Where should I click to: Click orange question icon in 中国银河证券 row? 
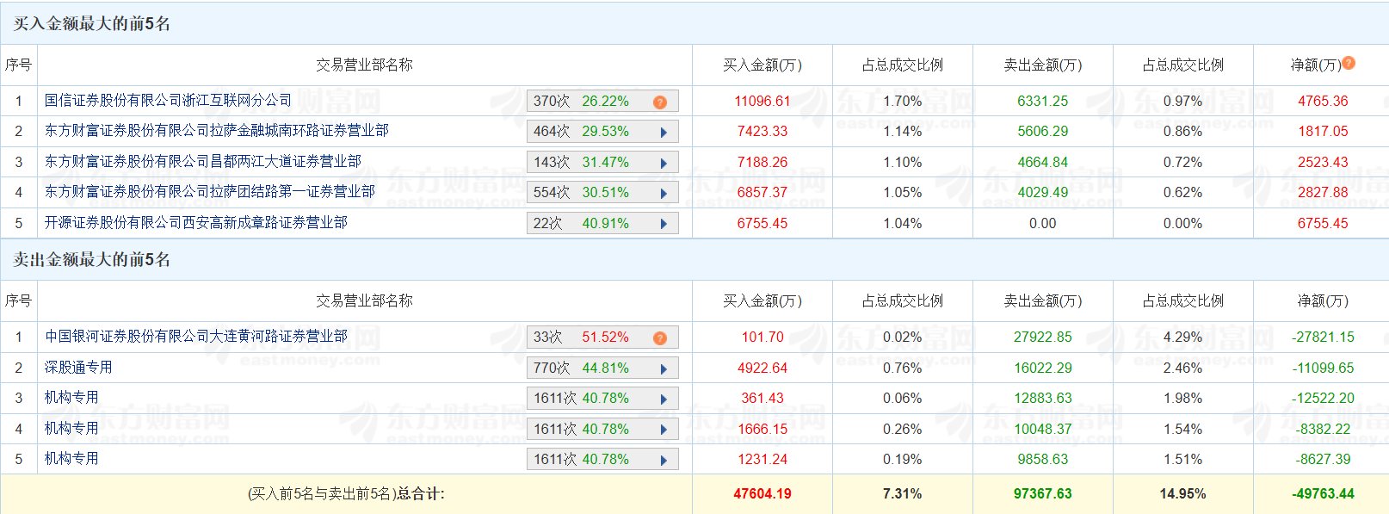point(660,338)
